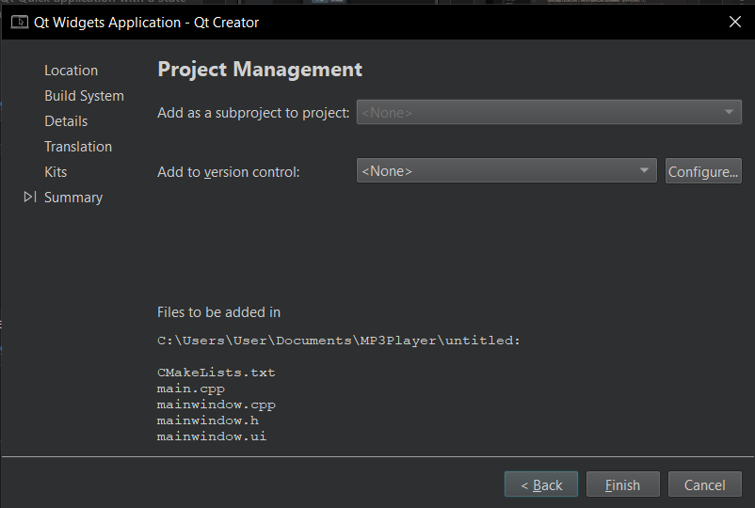This screenshot has width=755, height=508.
Task: Click the Qt Creator icon in title bar
Action: (x=19, y=22)
